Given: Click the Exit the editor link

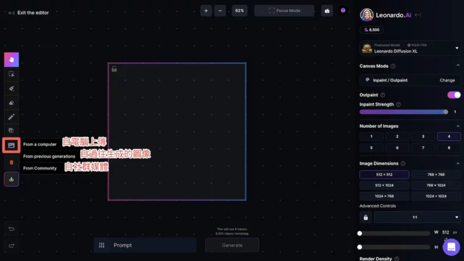Looking at the screenshot, I should click(29, 13).
